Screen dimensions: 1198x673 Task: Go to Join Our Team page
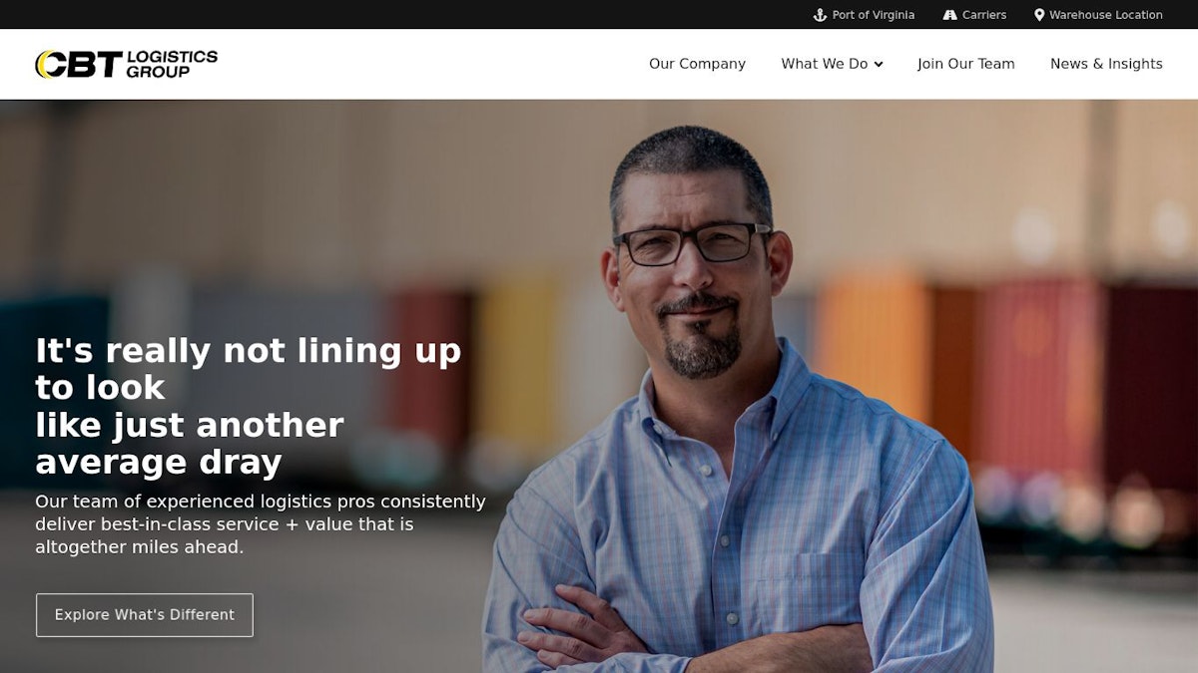pyautogui.click(x=965, y=64)
